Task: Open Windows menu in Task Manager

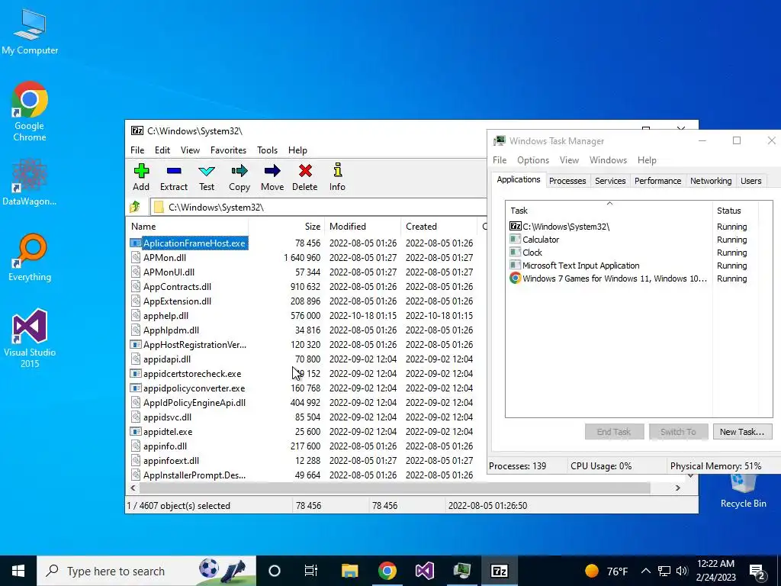Action: 608,160
